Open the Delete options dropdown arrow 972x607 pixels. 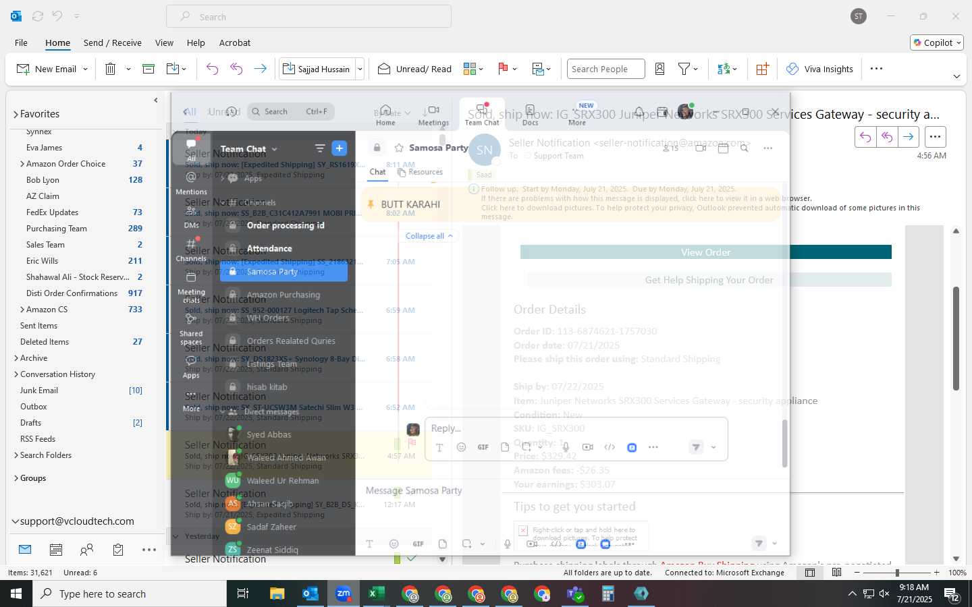pyautogui.click(x=128, y=69)
